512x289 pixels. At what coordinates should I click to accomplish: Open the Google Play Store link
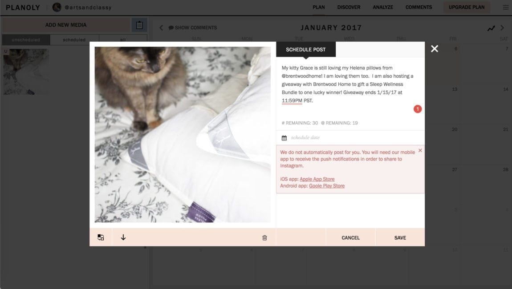tap(327, 186)
